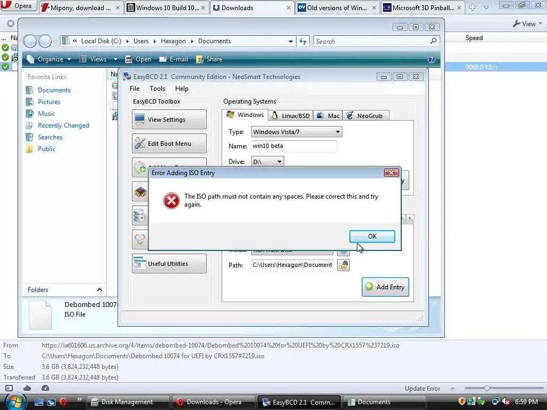Image resolution: width=547 pixels, height=410 pixels.
Task: Switch to Microsoft 3D Pinball Opera tab
Action: click(423, 7)
